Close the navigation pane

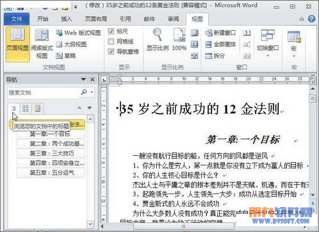click(x=92, y=79)
